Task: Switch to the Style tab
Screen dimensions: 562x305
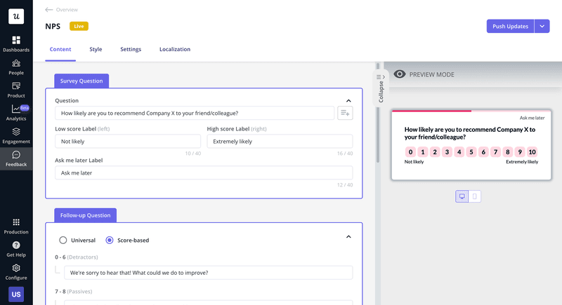Action: coord(96,49)
